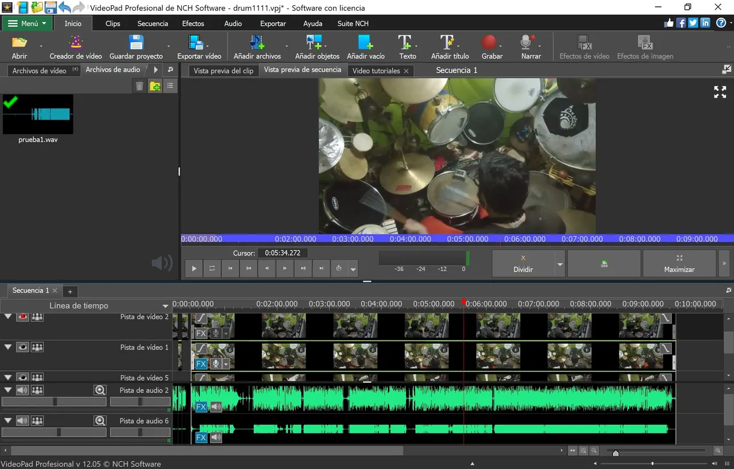Open FX on Pista de vídeo 1 clip

click(x=201, y=364)
